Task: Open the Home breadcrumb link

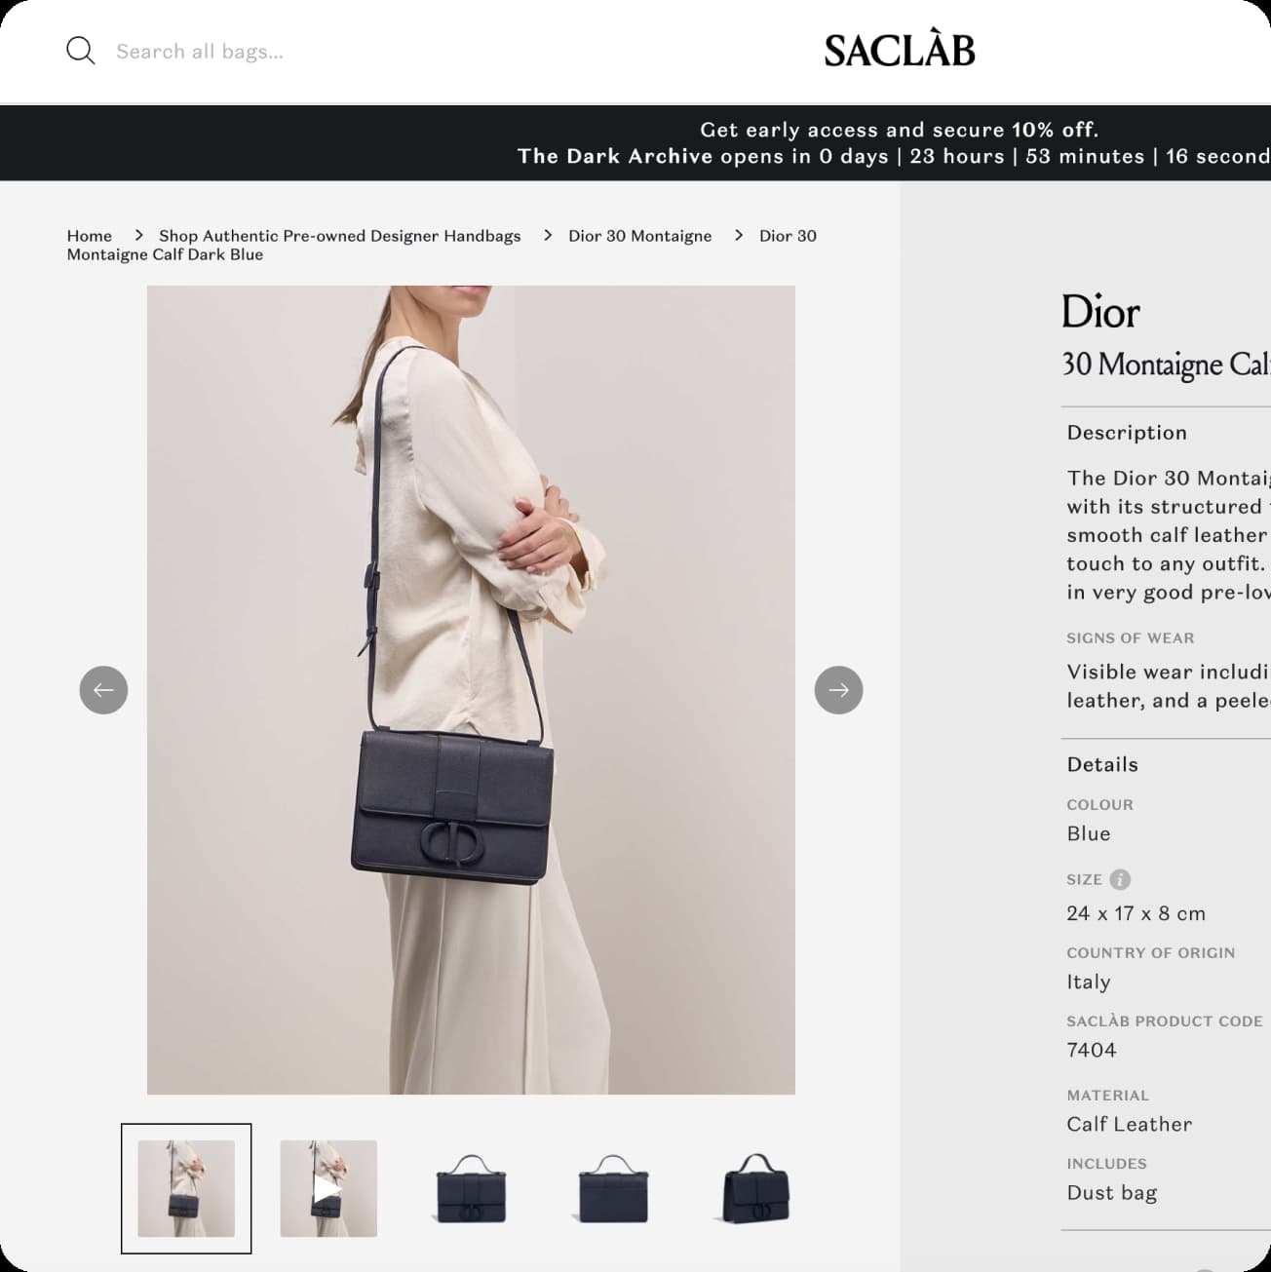Action: (x=90, y=236)
